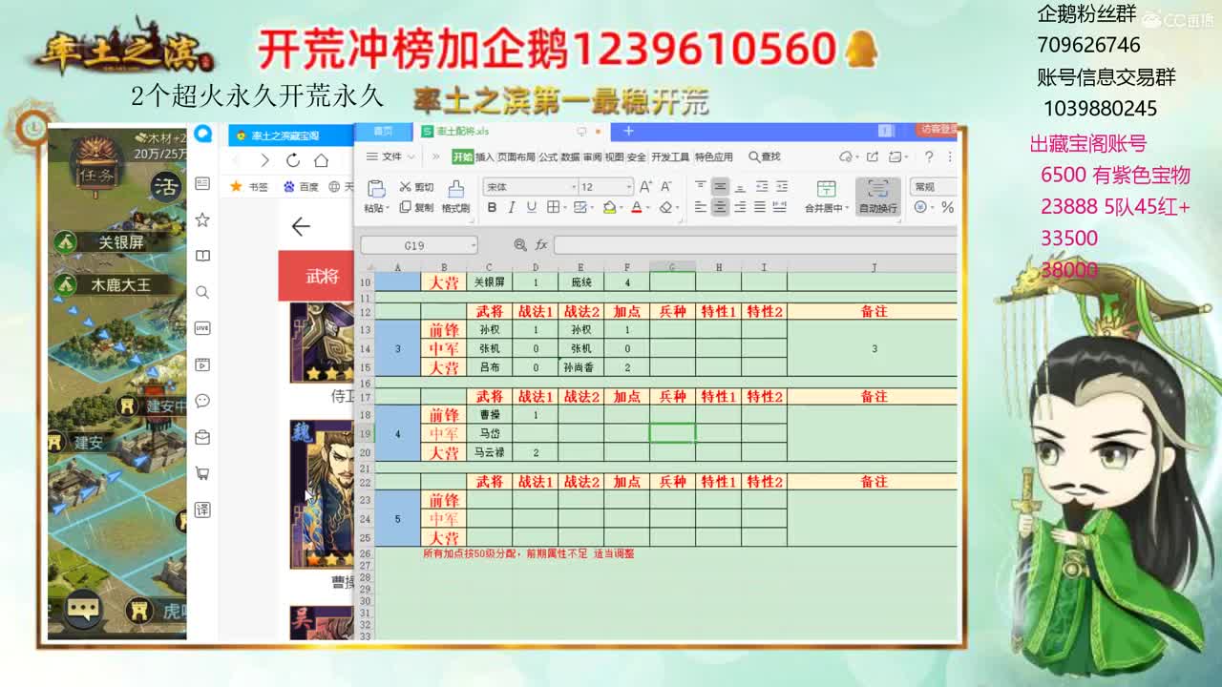1222x687 pixels.
Task: Click the browser home icon
Action: coord(322,160)
